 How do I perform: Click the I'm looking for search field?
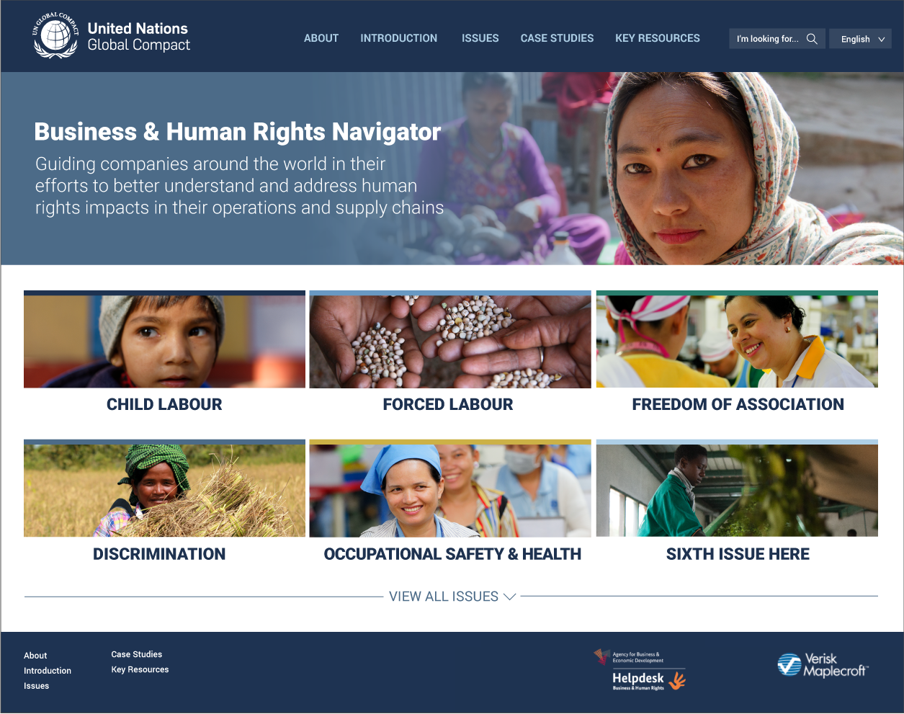[x=777, y=39]
